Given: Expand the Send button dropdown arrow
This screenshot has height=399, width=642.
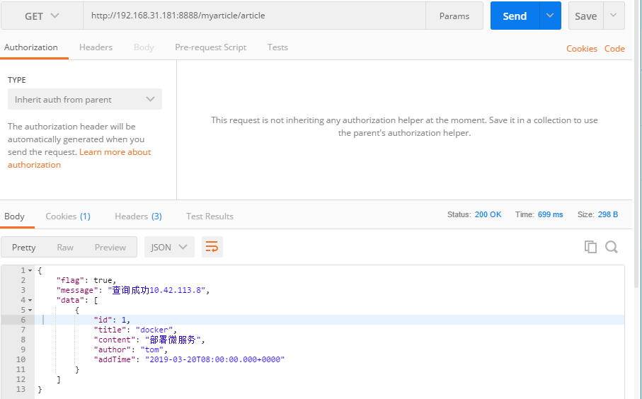Looking at the screenshot, I should (550, 16).
